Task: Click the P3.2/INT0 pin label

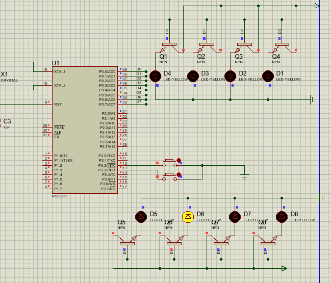Action: (x=107, y=165)
